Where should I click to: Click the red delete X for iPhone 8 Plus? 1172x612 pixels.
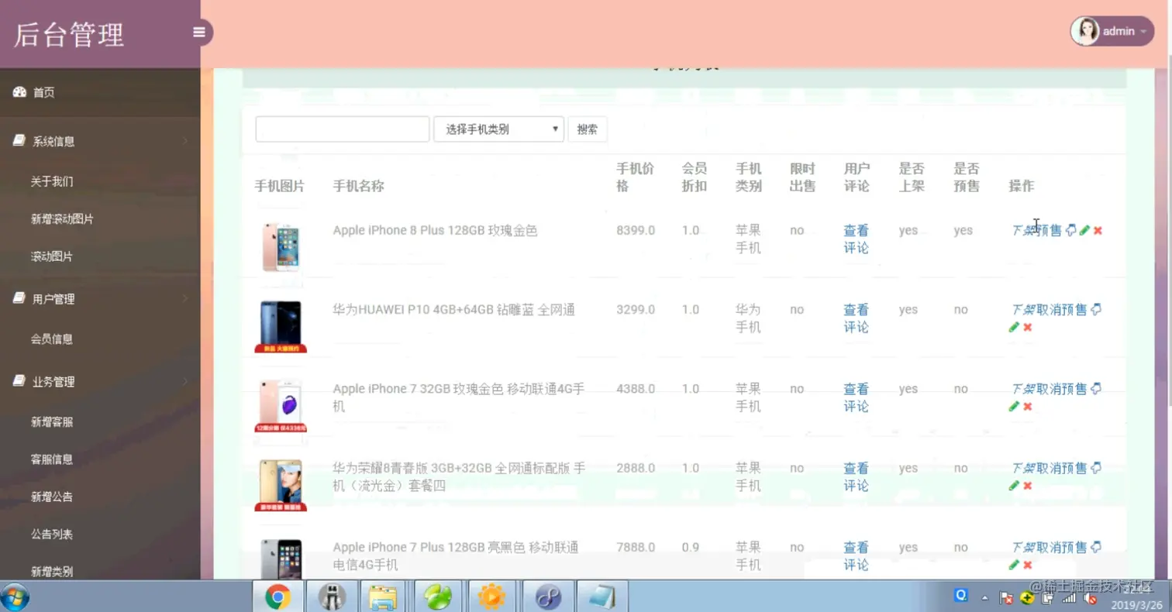tap(1098, 230)
